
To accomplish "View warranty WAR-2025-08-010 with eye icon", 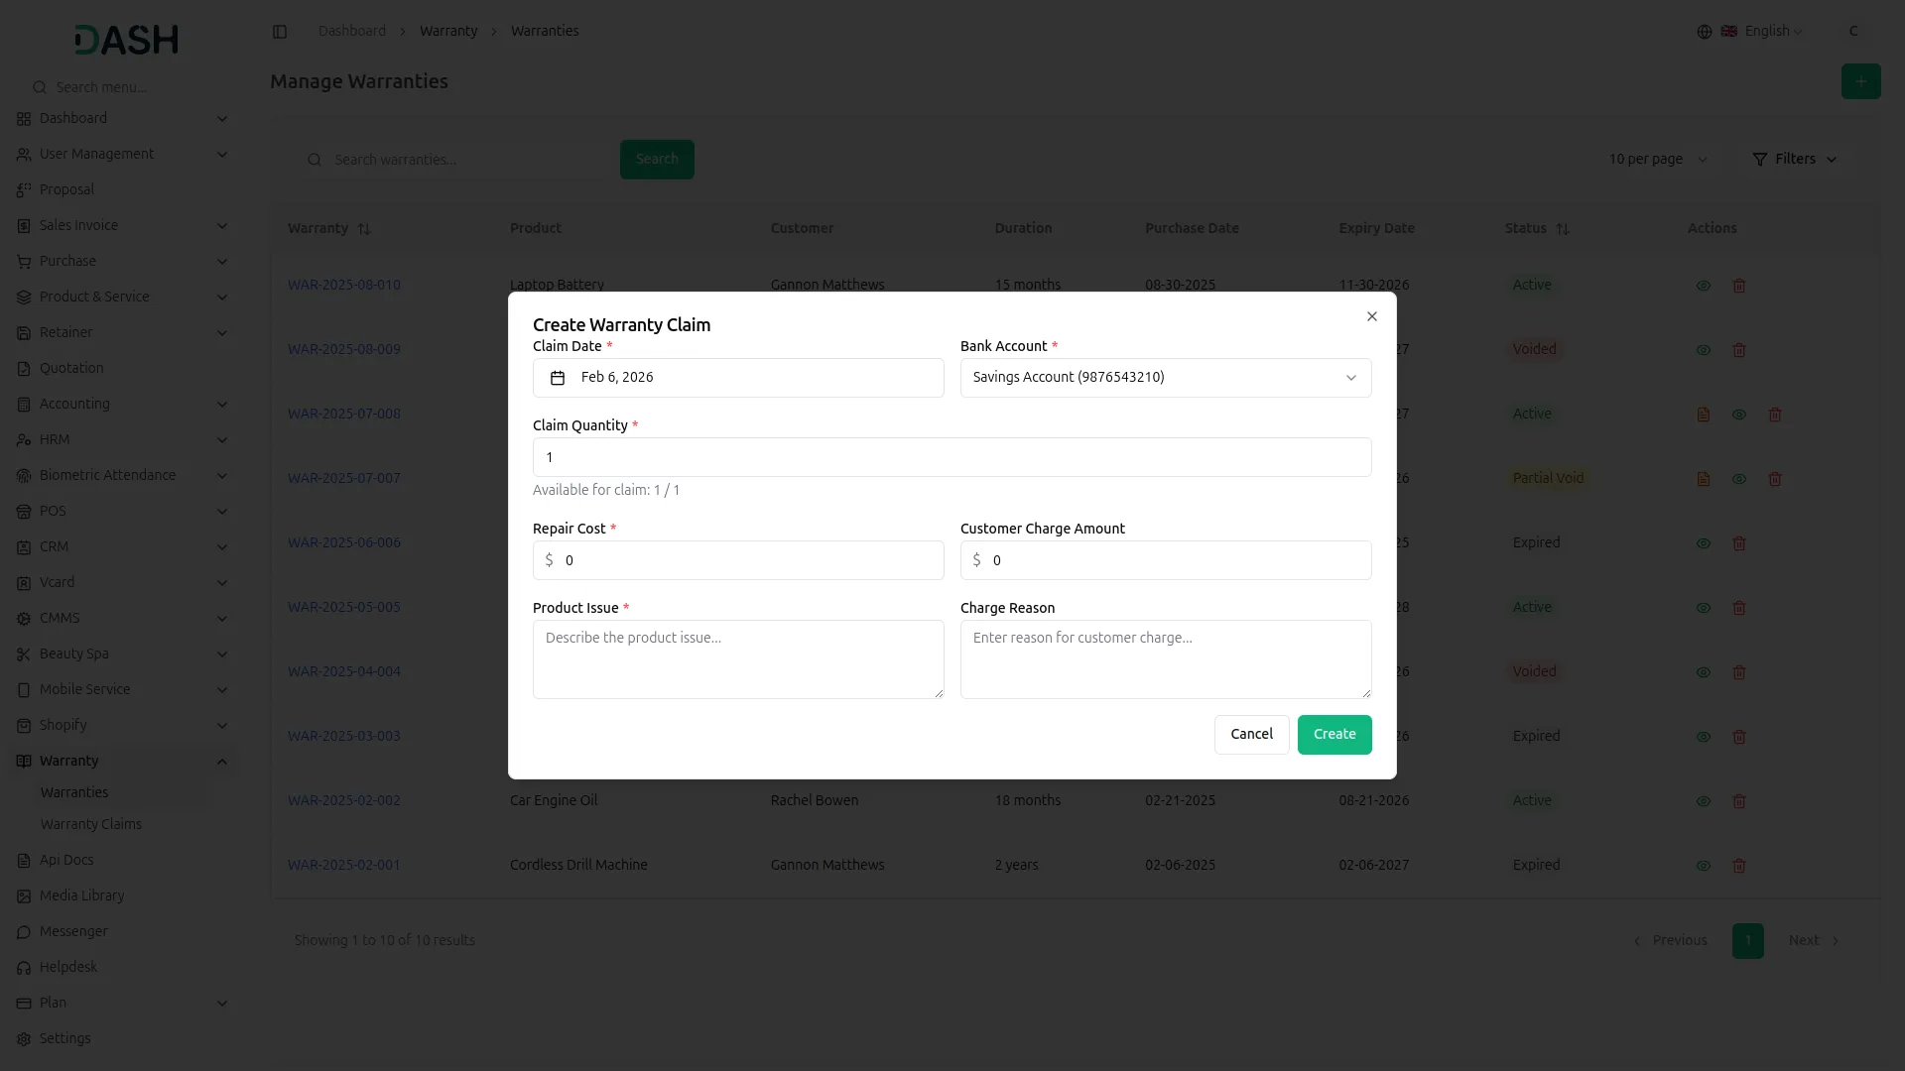I will (1704, 286).
